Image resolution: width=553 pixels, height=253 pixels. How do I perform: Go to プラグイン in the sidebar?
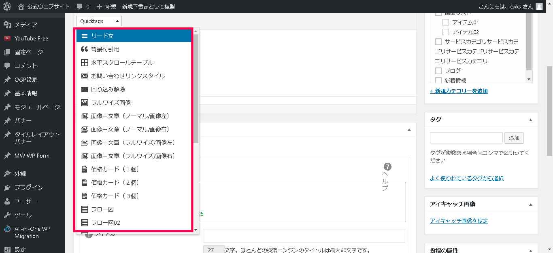pyautogui.click(x=28, y=188)
